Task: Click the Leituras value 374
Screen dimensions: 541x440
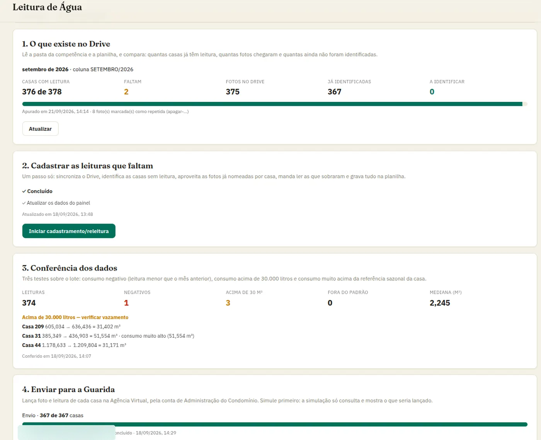Action: tap(29, 303)
